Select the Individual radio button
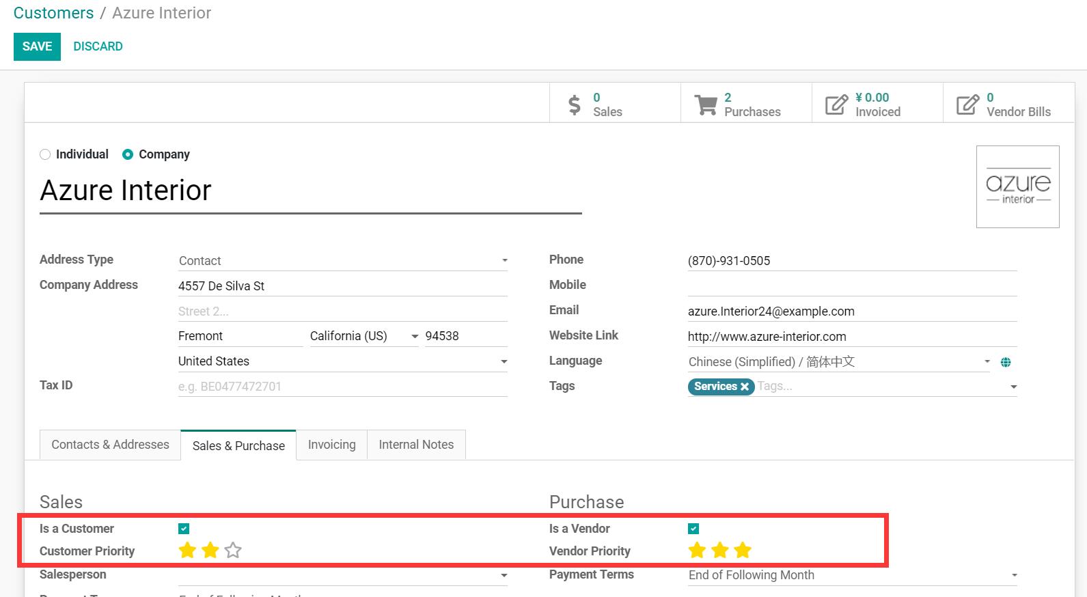 (45, 154)
